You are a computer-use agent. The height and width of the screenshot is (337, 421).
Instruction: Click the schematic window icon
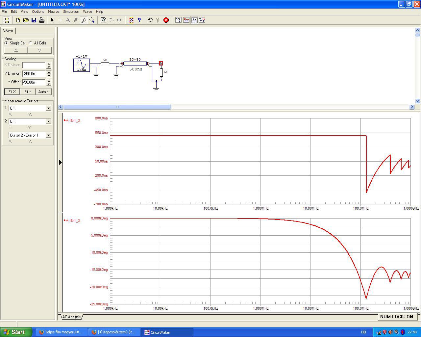(178, 20)
